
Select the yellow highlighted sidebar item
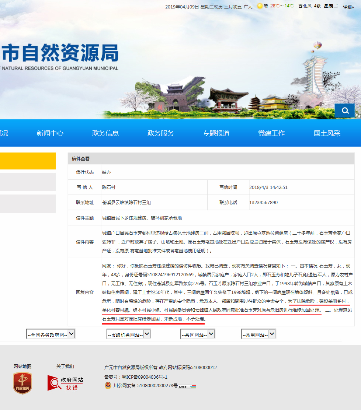28,161
